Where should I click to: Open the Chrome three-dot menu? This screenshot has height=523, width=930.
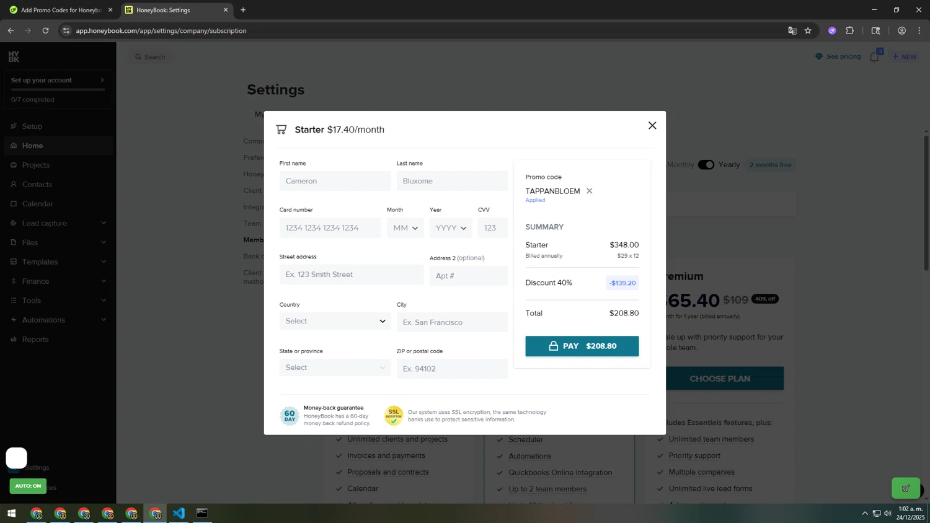(919, 30)
